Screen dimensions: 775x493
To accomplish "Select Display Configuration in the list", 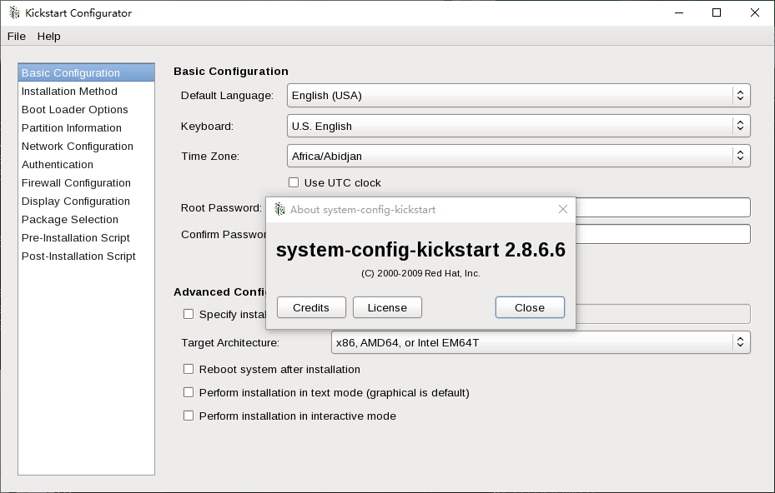I will (87, 201).
